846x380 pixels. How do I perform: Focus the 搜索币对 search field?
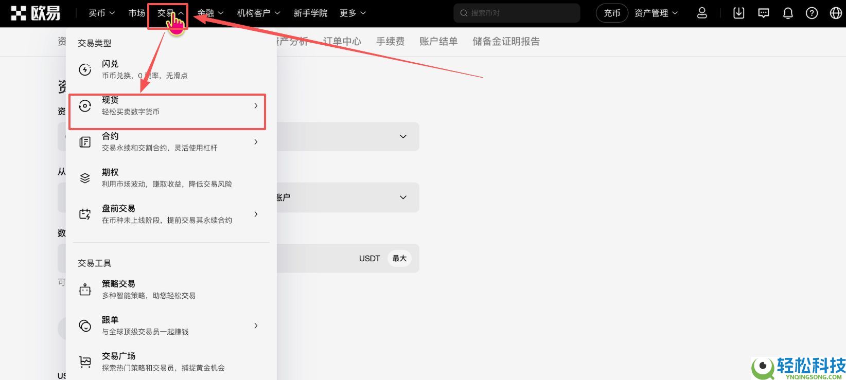coord(517,13)
